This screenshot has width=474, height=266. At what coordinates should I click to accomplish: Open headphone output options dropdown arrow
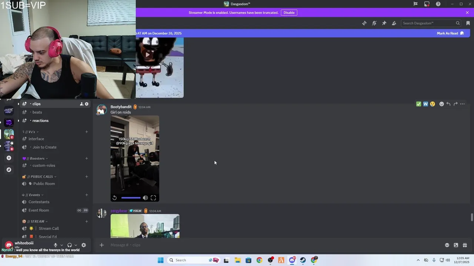[76, 245]
